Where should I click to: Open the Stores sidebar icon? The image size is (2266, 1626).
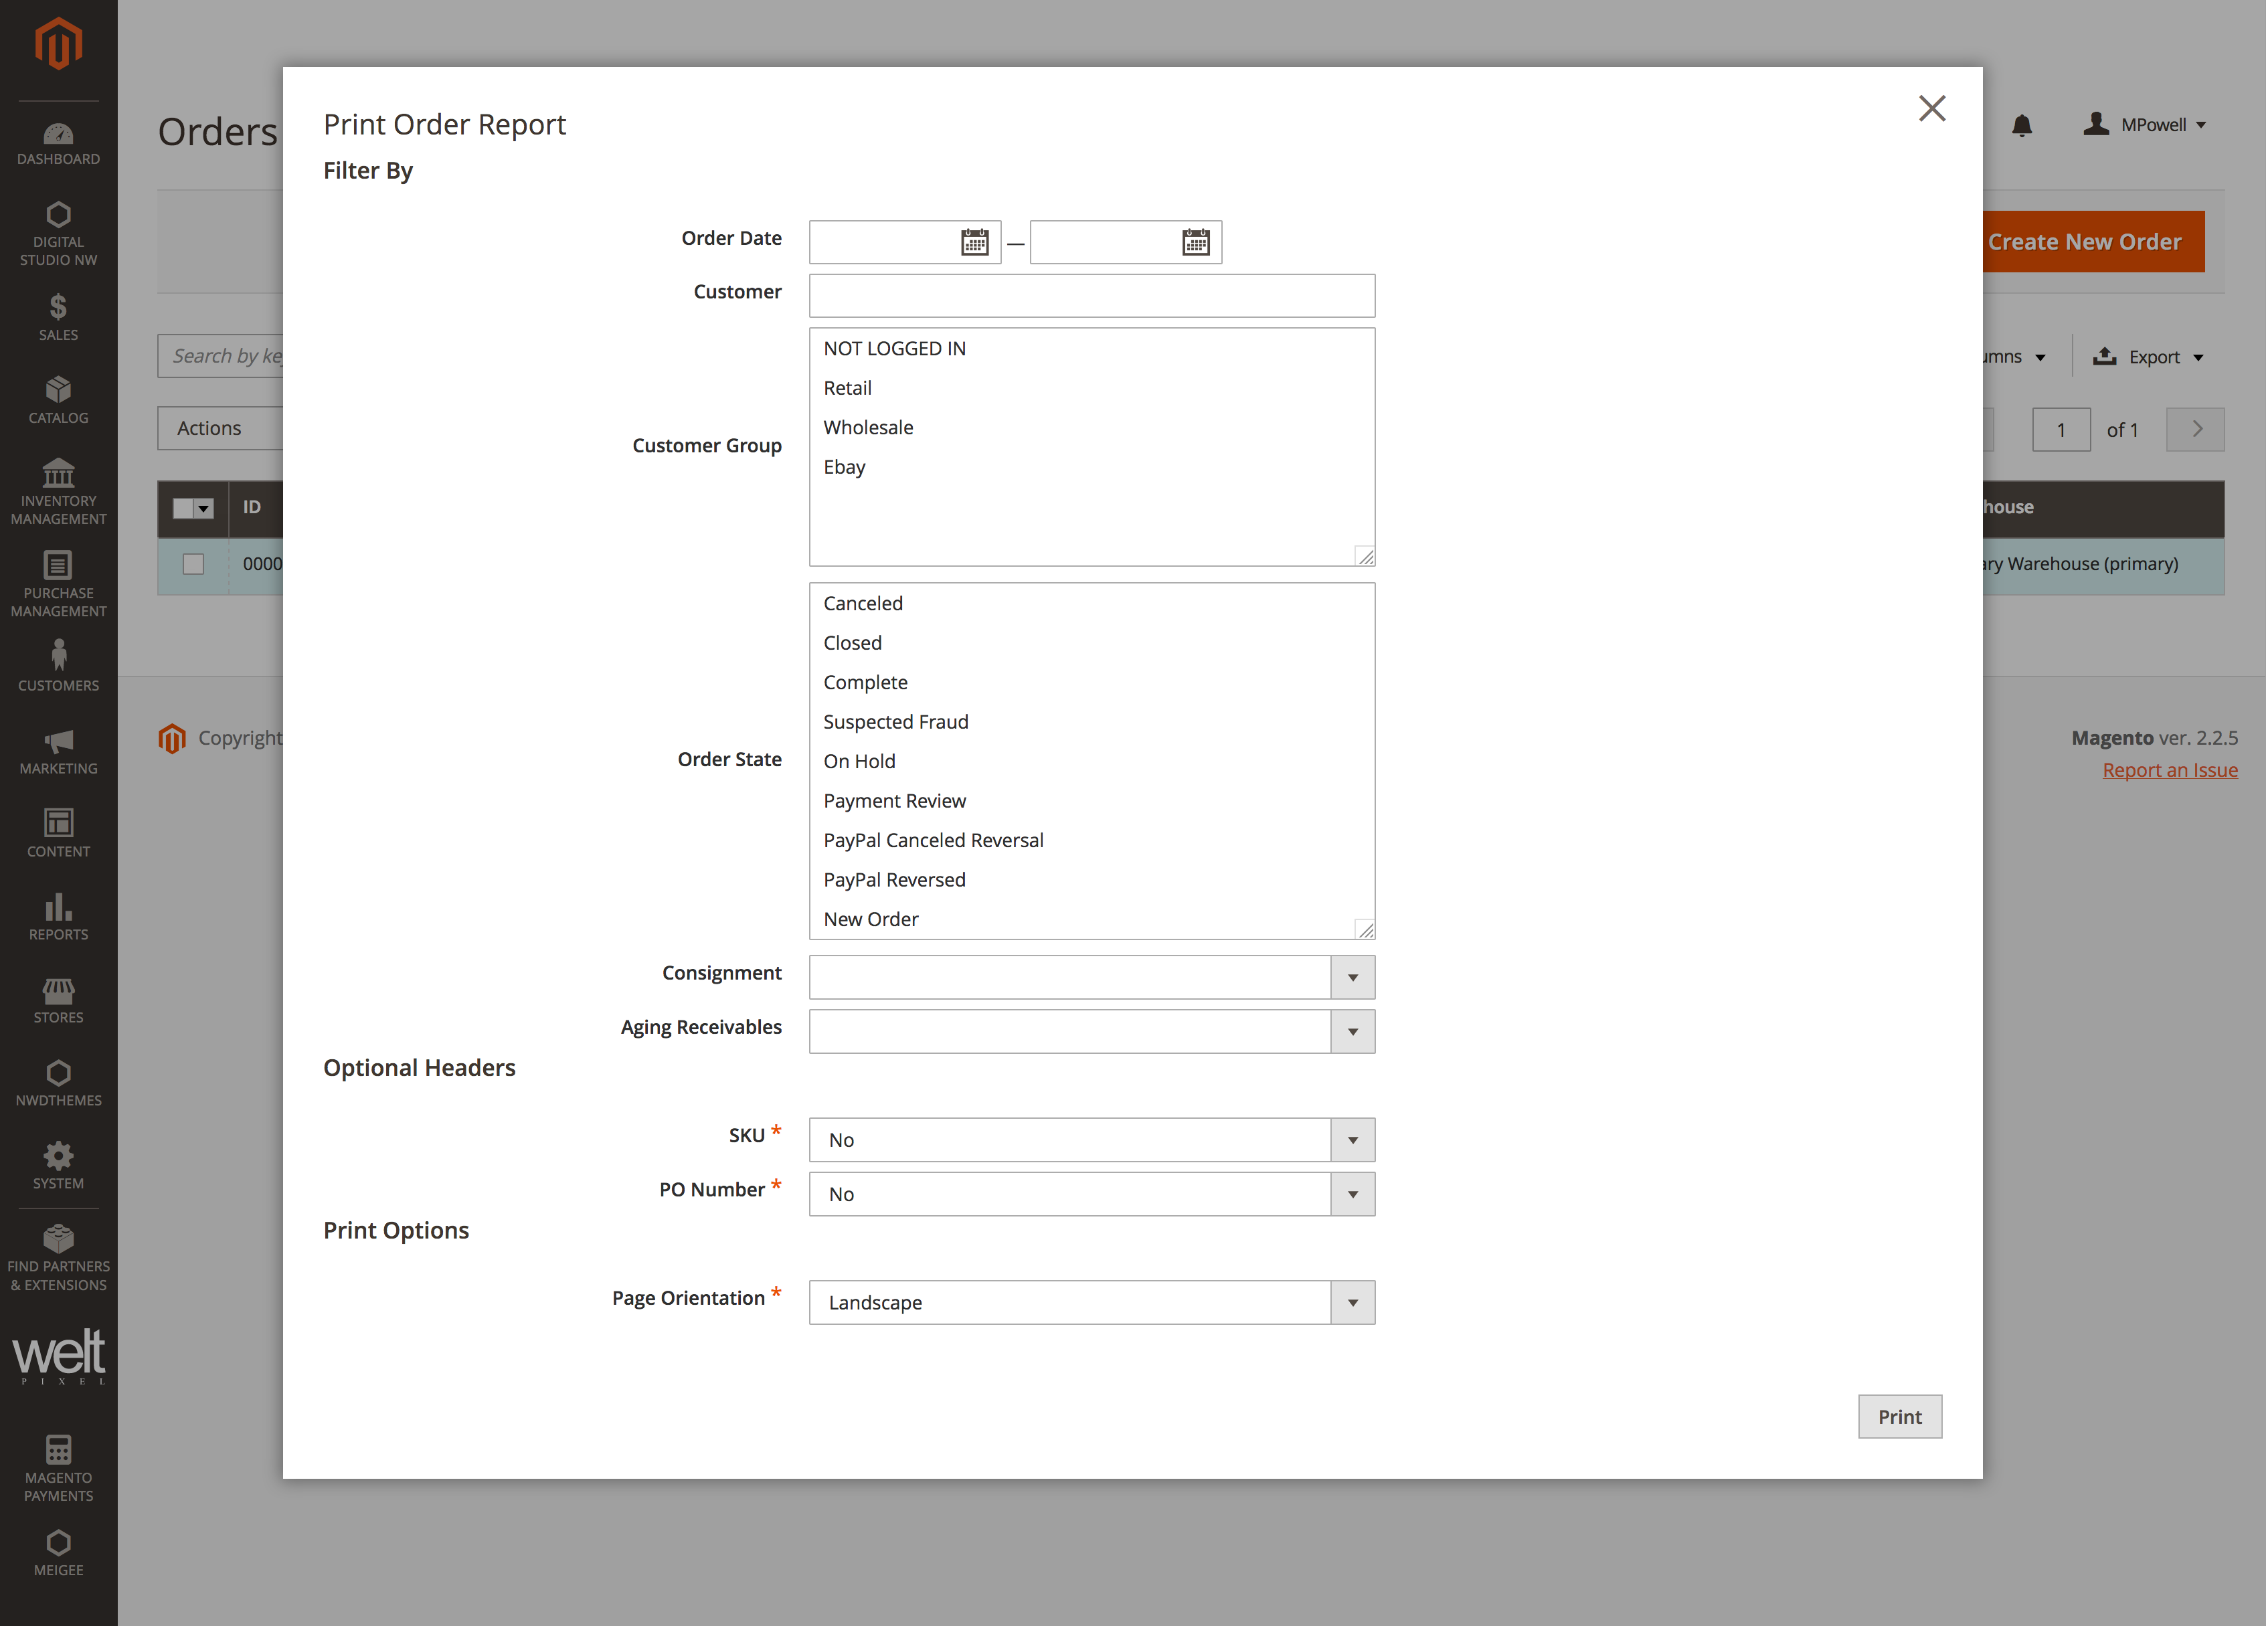click(x=58, y=1000)
